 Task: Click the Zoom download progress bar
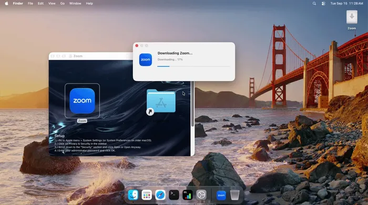[x=193, y=66]
